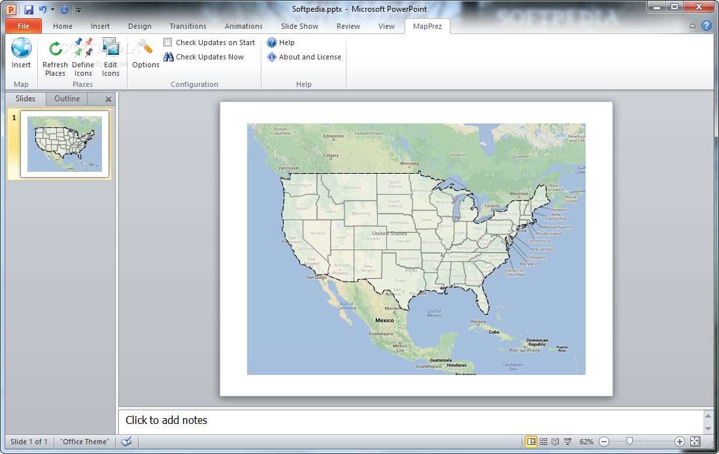Open the File tab
The image size is (719, 454).
pyautogui.click(x=24, y=26)
